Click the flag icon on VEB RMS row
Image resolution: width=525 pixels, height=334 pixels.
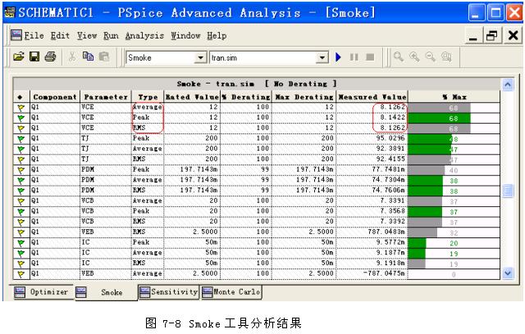click(x=21, y=232)
